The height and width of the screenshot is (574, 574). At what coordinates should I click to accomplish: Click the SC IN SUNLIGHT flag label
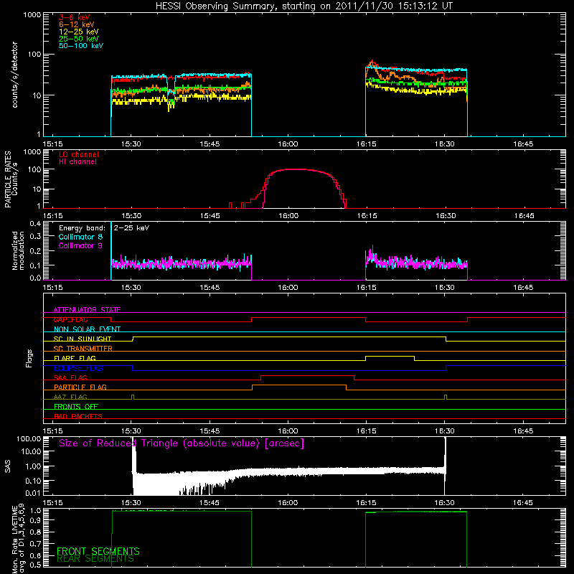pyautogui.click(x=83, y=339)
